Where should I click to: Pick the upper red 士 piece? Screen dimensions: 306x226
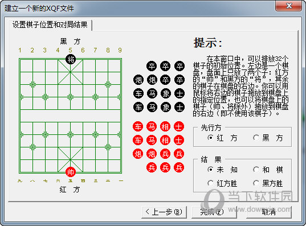click(179, 126)
